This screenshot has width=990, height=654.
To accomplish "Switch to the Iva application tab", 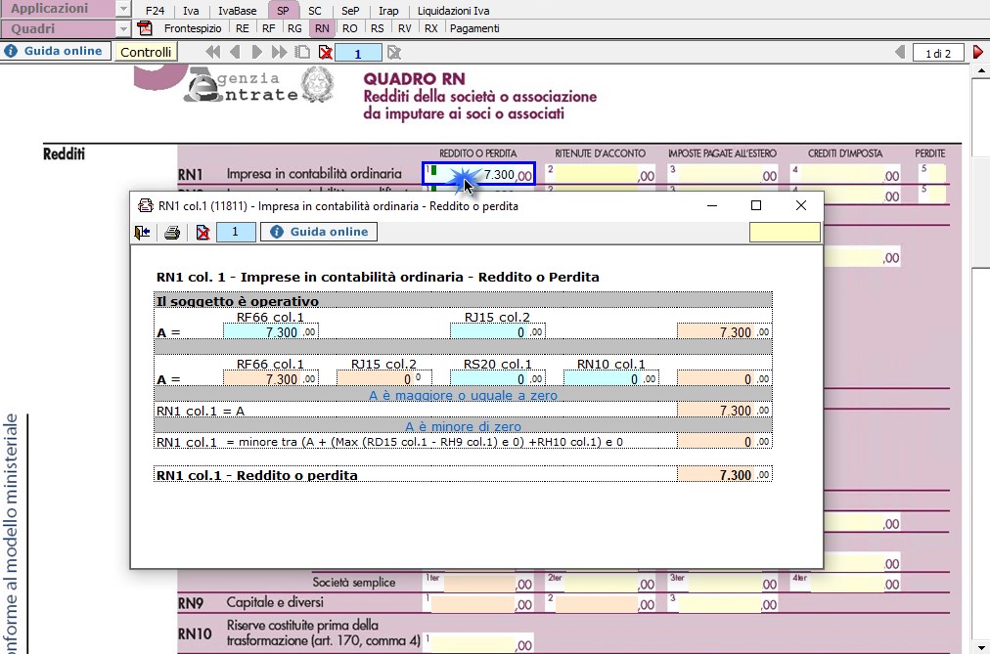I will 191,11.
